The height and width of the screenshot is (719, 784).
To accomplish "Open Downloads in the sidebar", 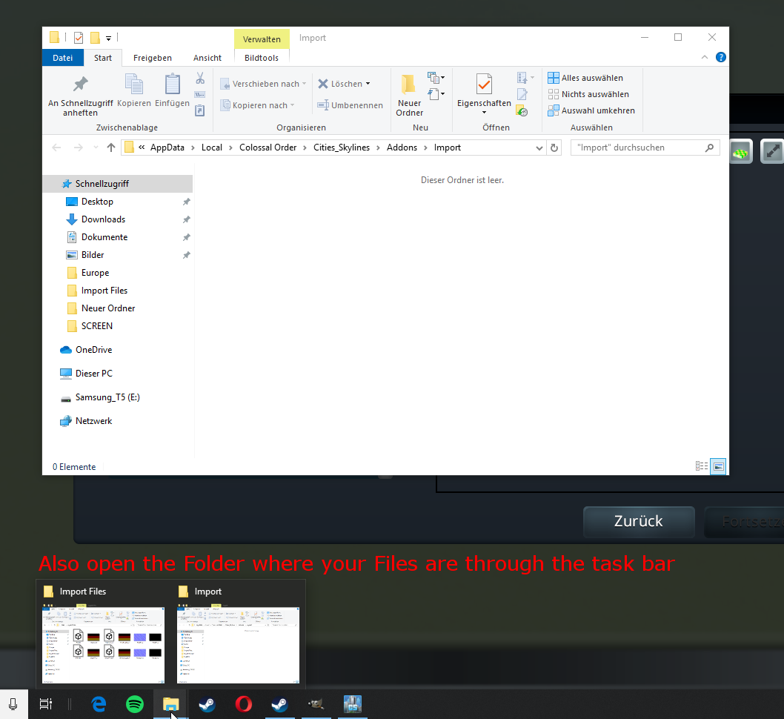I will click(x=104, y=219).
